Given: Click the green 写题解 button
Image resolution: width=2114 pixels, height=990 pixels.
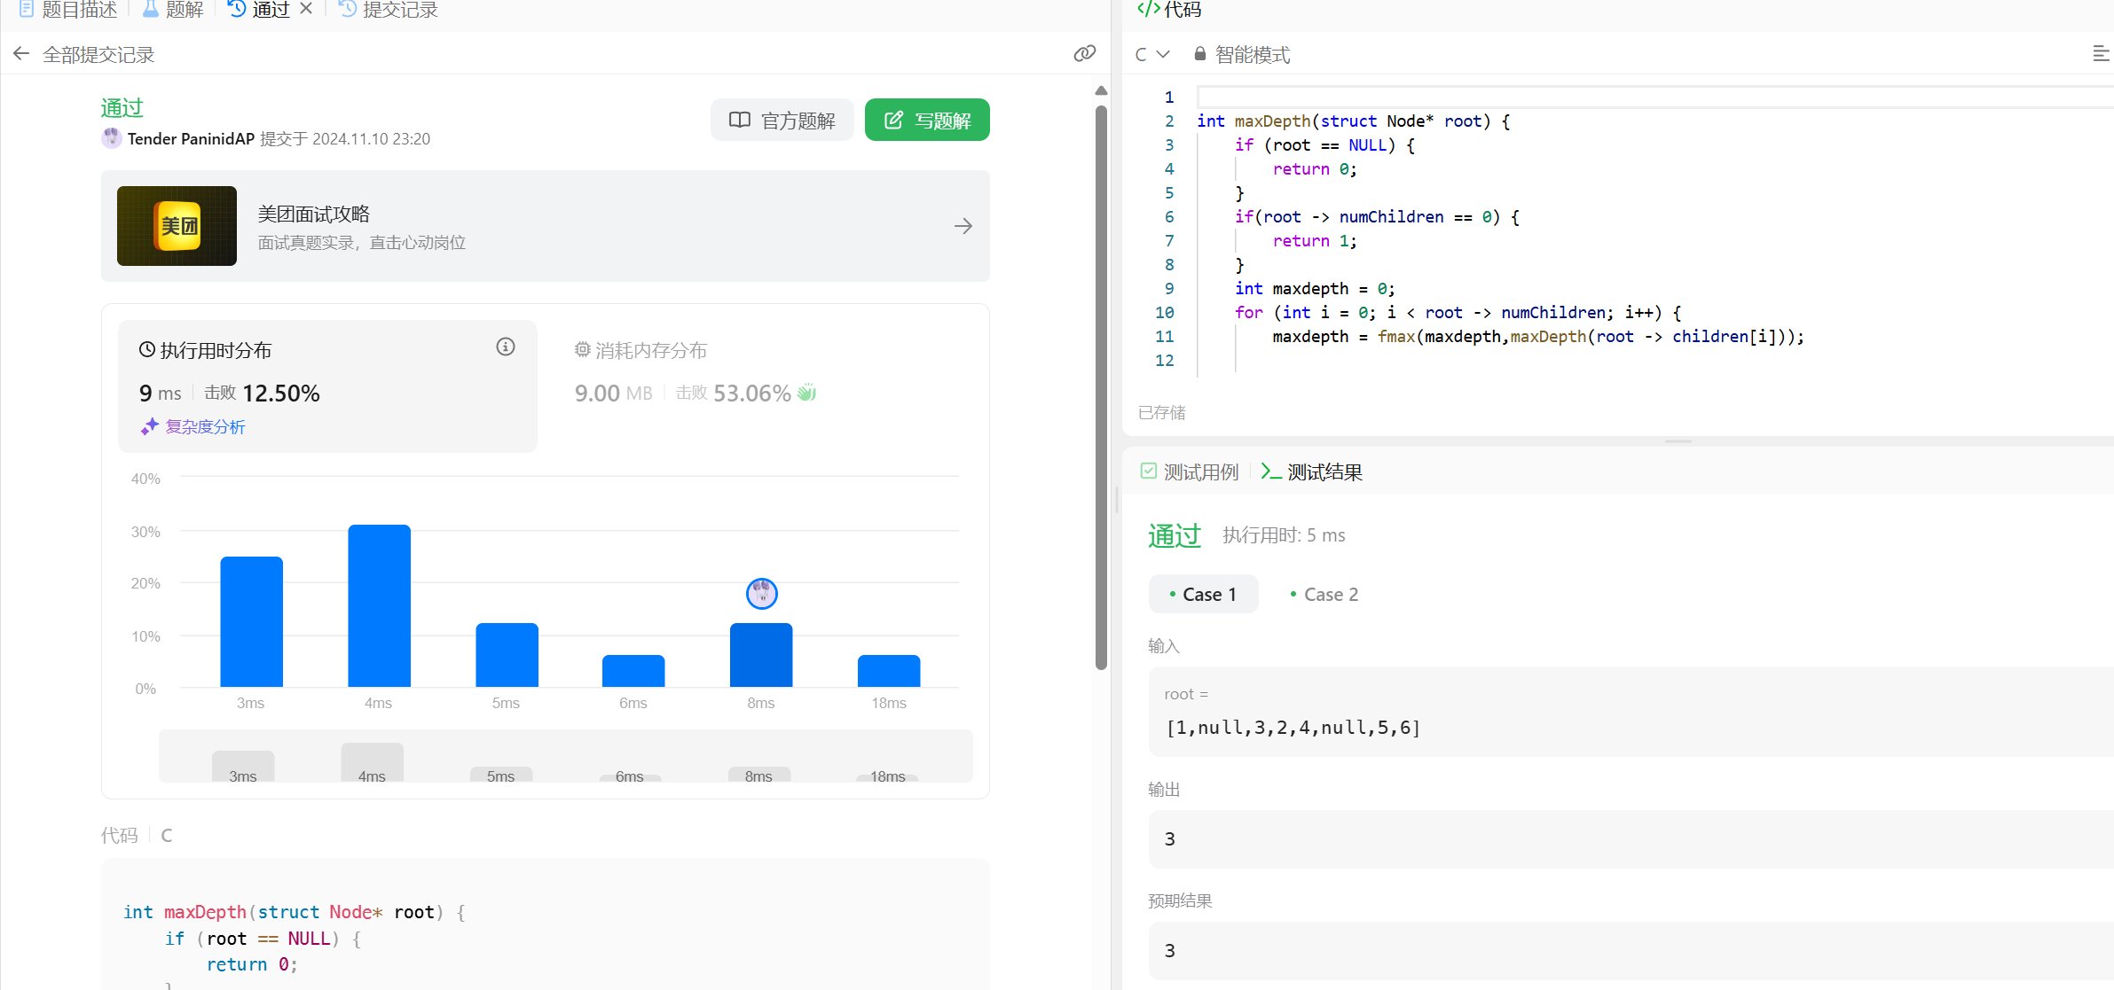Looking at the screenshot, I should point(926,120).
